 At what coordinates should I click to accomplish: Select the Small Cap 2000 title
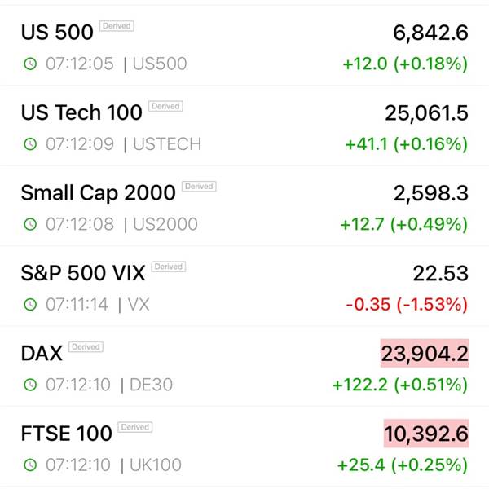pos(98,192)
